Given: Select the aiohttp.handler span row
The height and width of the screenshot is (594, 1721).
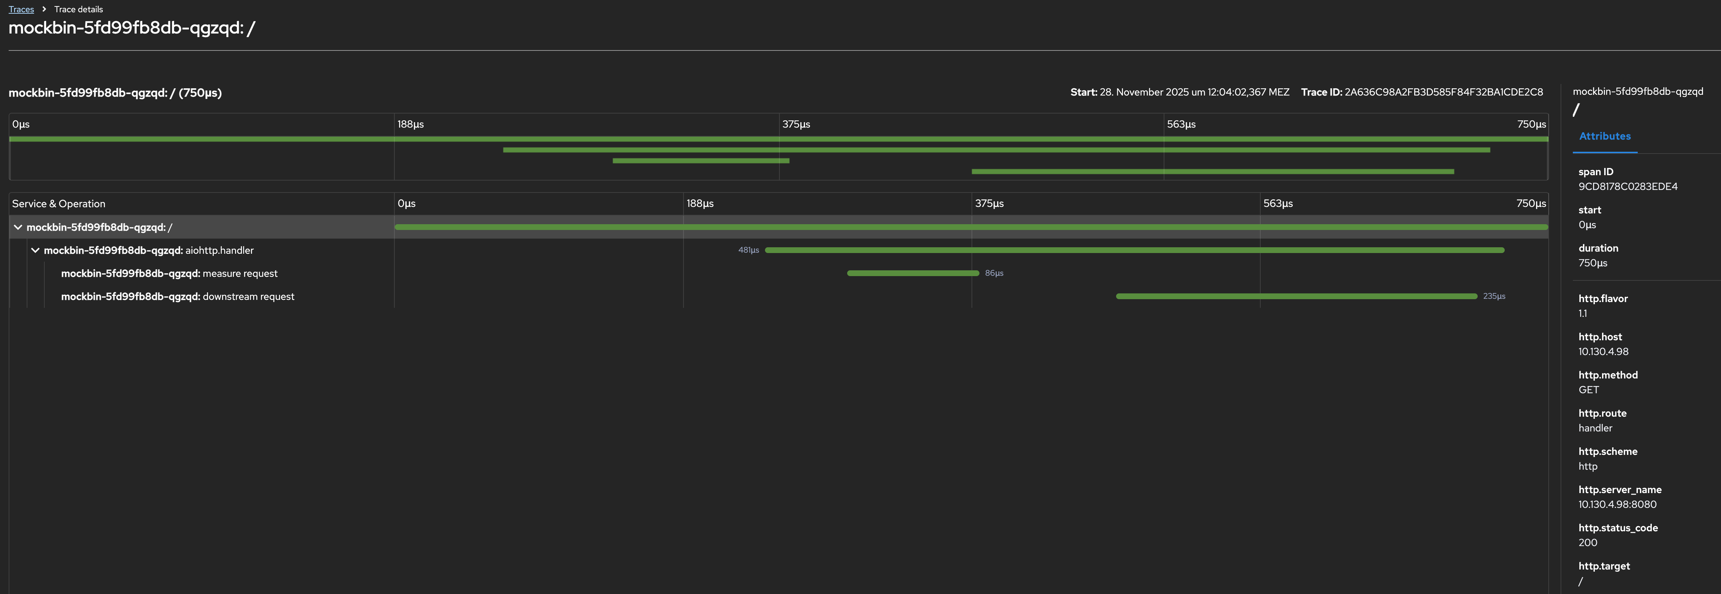Looking at the screenshot, I should click(148, 251).
